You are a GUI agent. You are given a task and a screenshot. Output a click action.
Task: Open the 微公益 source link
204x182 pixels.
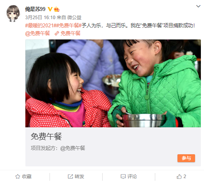[74, 17]
